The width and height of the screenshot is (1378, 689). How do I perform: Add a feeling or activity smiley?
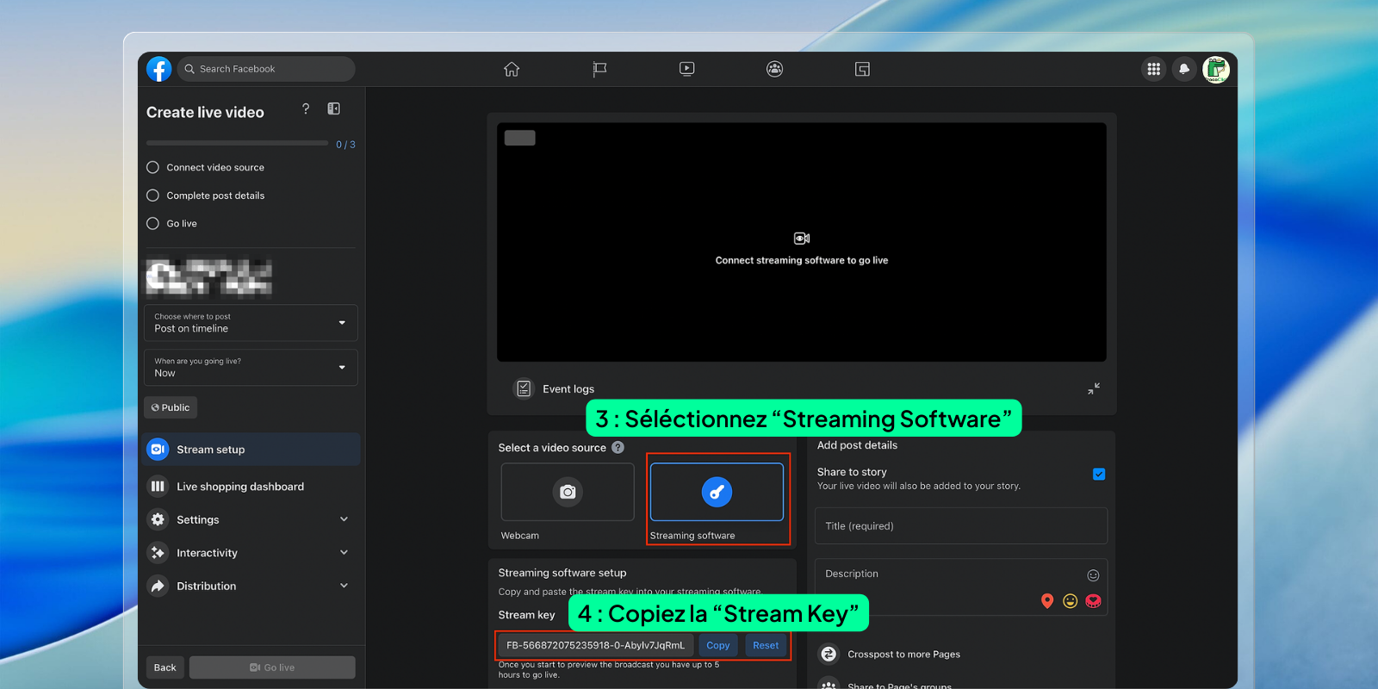[1071, 601]
